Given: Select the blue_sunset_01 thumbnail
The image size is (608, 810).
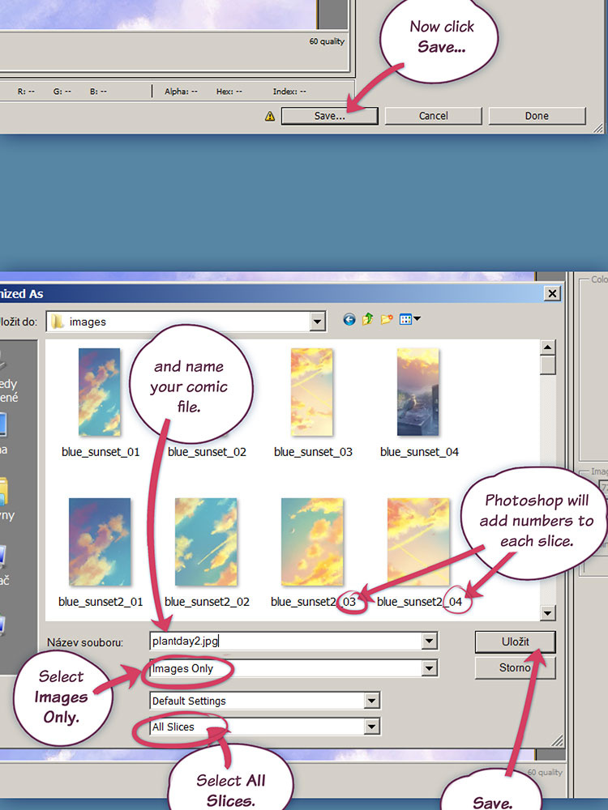Looking at the screenshot, I should (100, 393).
